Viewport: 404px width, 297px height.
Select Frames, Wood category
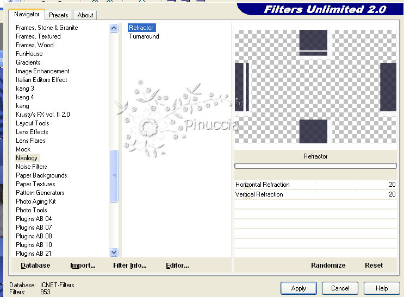[35, 45]
